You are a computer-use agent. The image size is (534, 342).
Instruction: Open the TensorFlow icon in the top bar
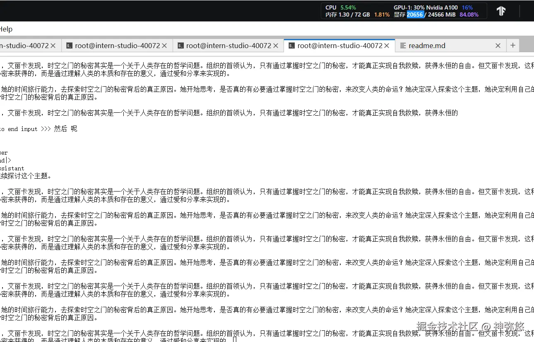pyautogui.click(x=501, y=11)
